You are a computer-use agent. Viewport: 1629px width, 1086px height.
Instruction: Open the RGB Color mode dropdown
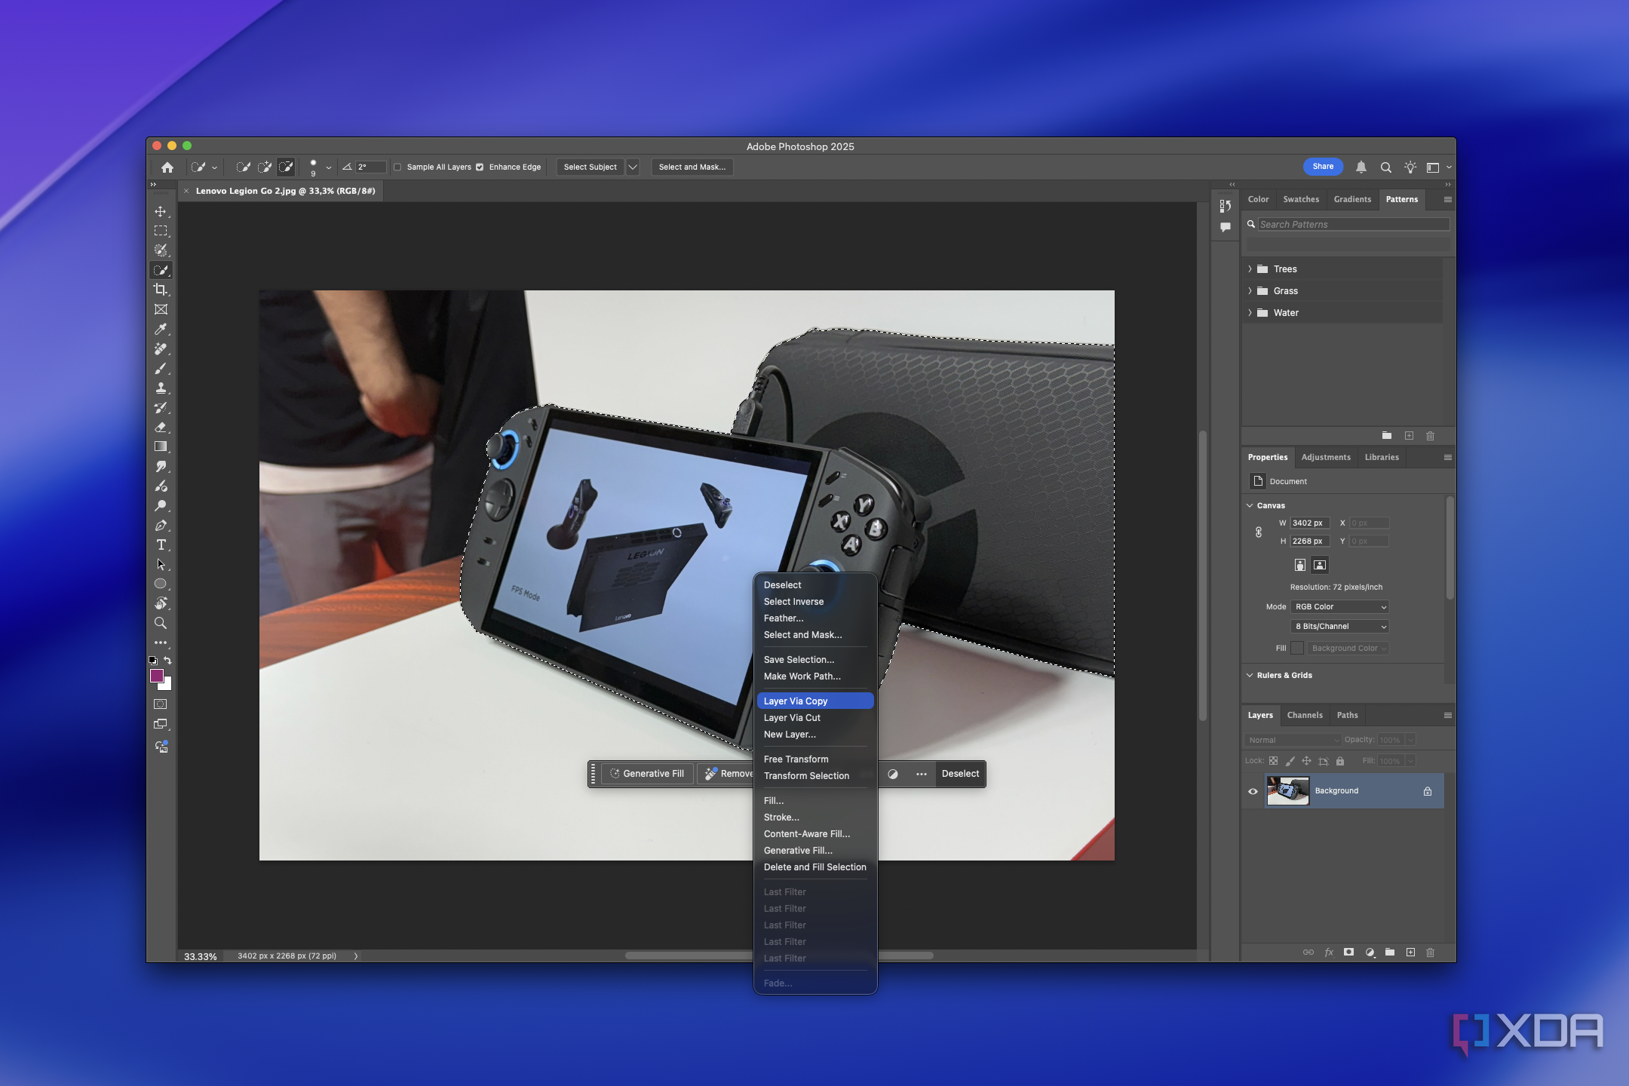[1340, 607]
